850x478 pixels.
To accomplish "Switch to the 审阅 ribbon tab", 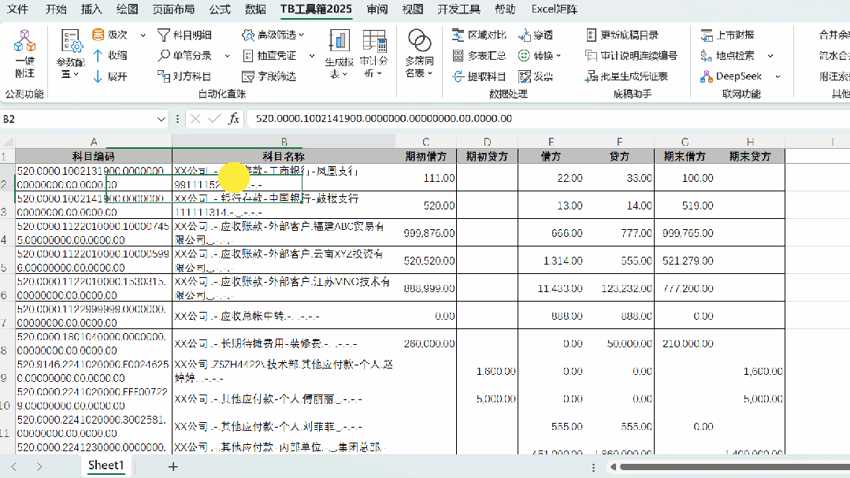I will coord(377,9).
